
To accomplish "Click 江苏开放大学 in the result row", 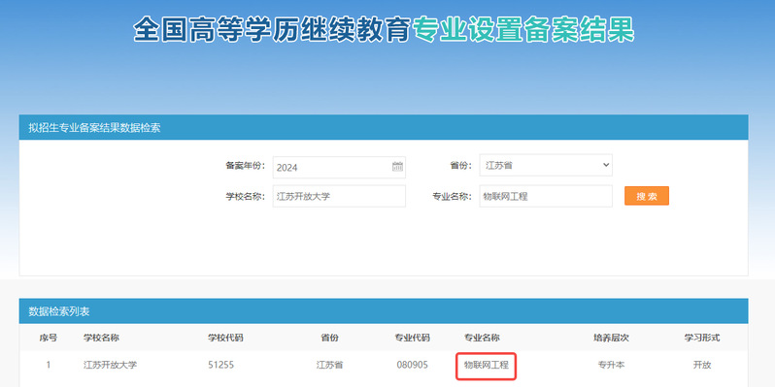I will point(110,366).
